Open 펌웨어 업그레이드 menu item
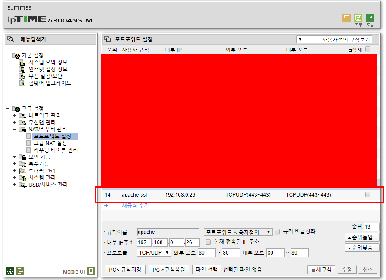This screenshot has height=280, width=386. 50,83
